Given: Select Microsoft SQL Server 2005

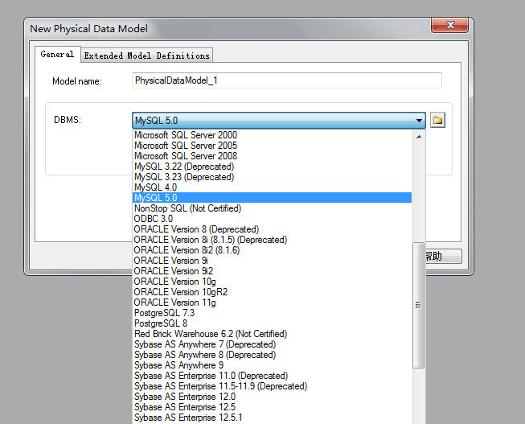Looking at the screenshot, I should tap(272, 146).
